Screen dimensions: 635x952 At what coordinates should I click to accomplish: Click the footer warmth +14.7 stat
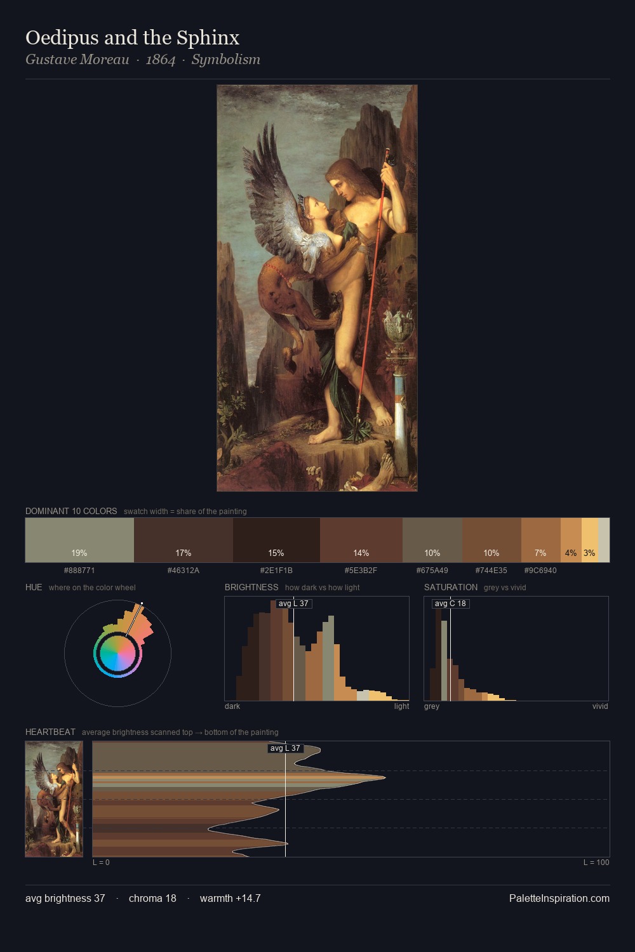click(x=231, y=898)
